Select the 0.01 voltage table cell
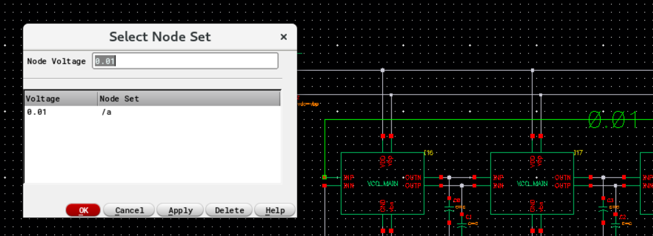Image resolution: width=653 pixels, height=236 pixels. [37, 112]
